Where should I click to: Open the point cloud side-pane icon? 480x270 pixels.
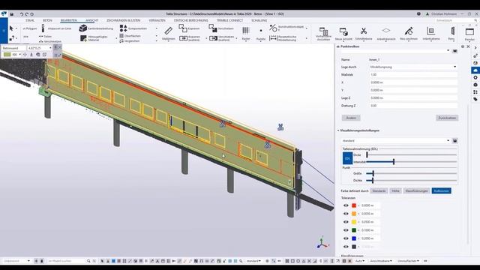475,70
